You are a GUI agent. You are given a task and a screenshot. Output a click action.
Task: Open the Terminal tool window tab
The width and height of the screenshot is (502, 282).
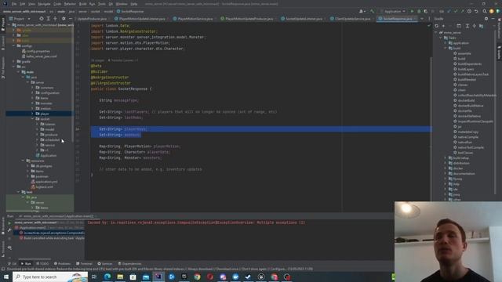tap(84, 264)
